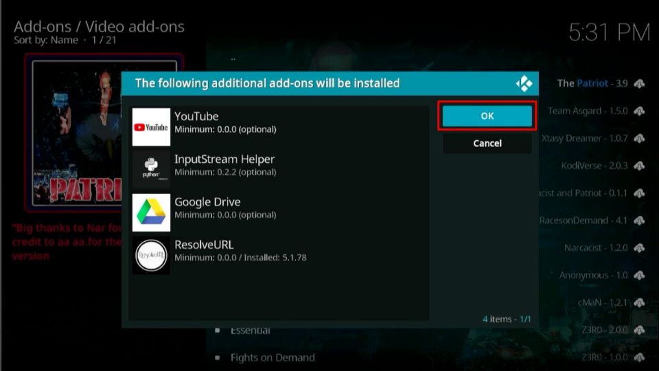Cancel the additional add-ons dialog
Viewport: 659px width, 371px height.
487,143
